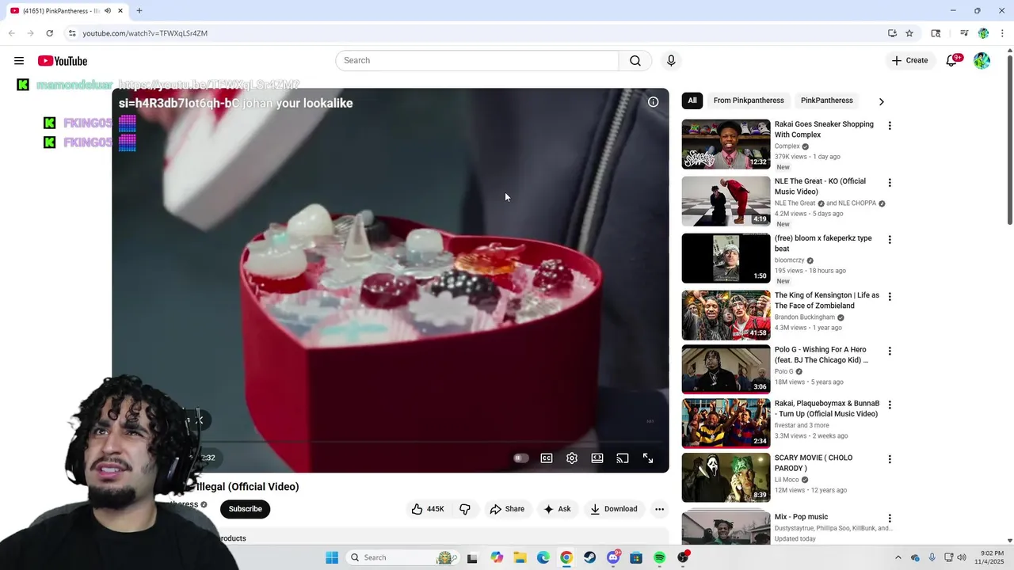Screen dimensions: 1014x570
Task: Enter full screen on the player
Action: 648,458
